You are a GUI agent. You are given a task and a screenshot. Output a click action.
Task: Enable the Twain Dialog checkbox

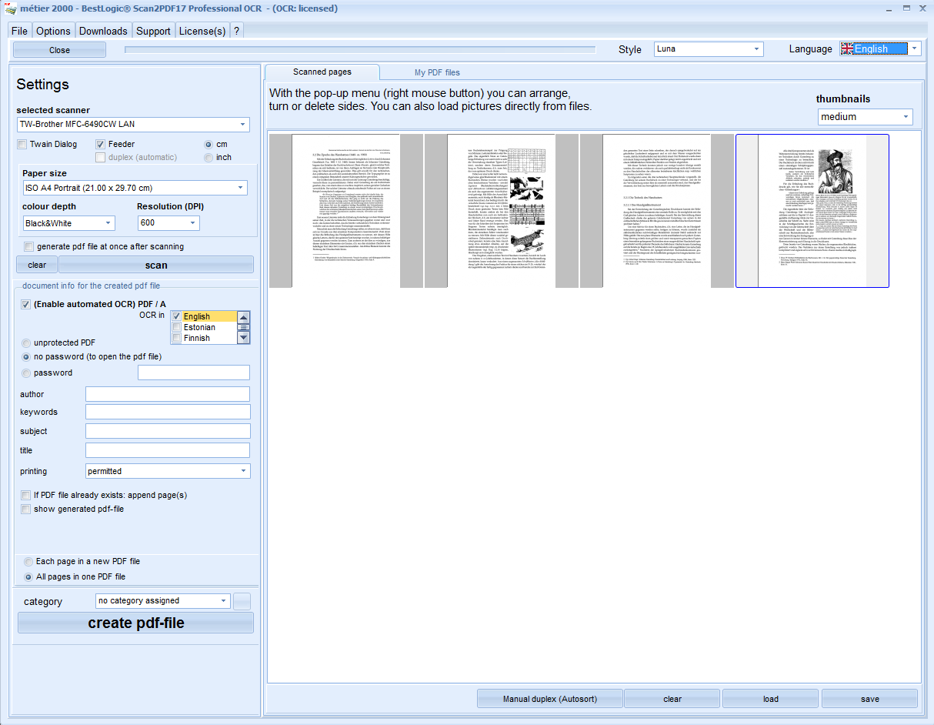coord(22,144)
